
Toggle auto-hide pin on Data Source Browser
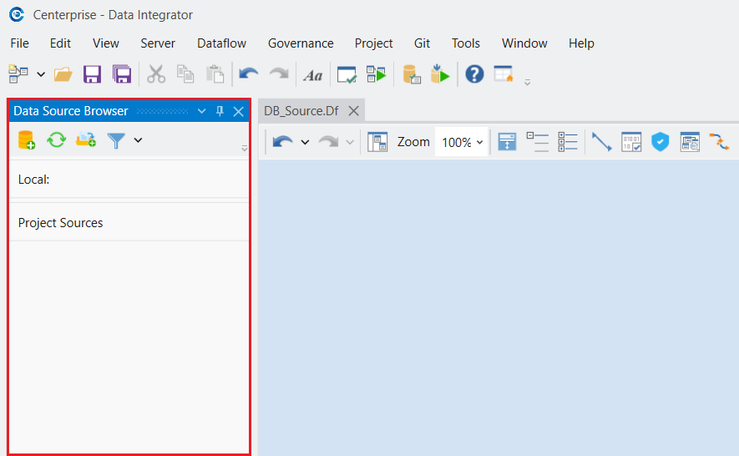pyautogui.click(x=220, y=111)
